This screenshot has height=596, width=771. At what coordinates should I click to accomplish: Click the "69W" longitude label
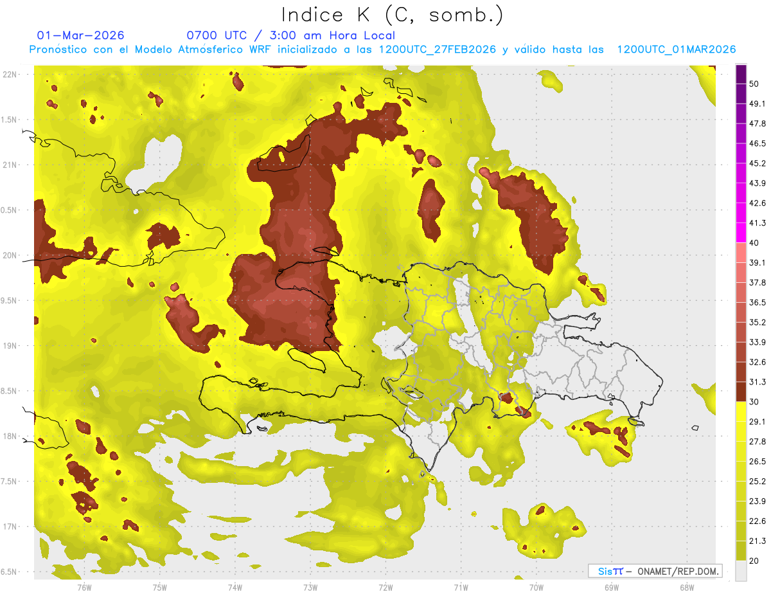coord(611,587)
